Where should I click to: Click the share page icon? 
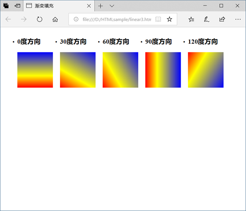tap(222, 19)
